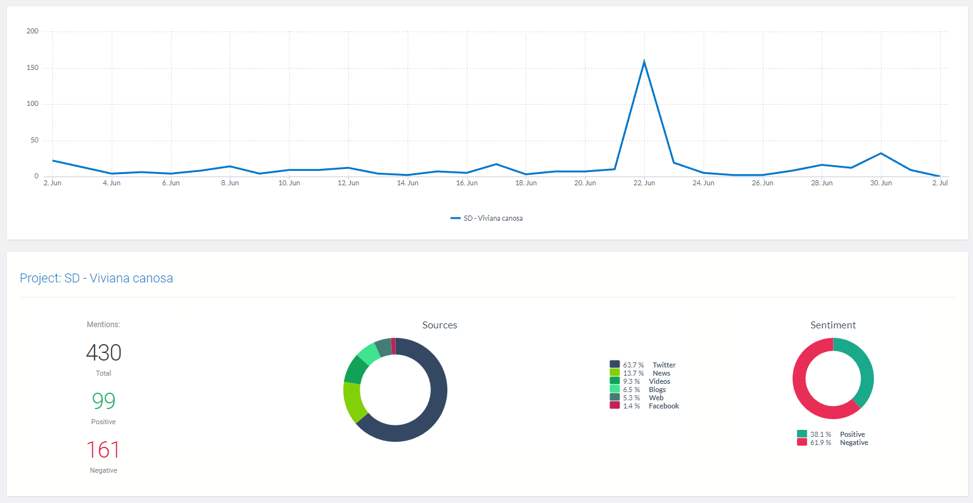Click the negative mentions number 161

[103, 449]
